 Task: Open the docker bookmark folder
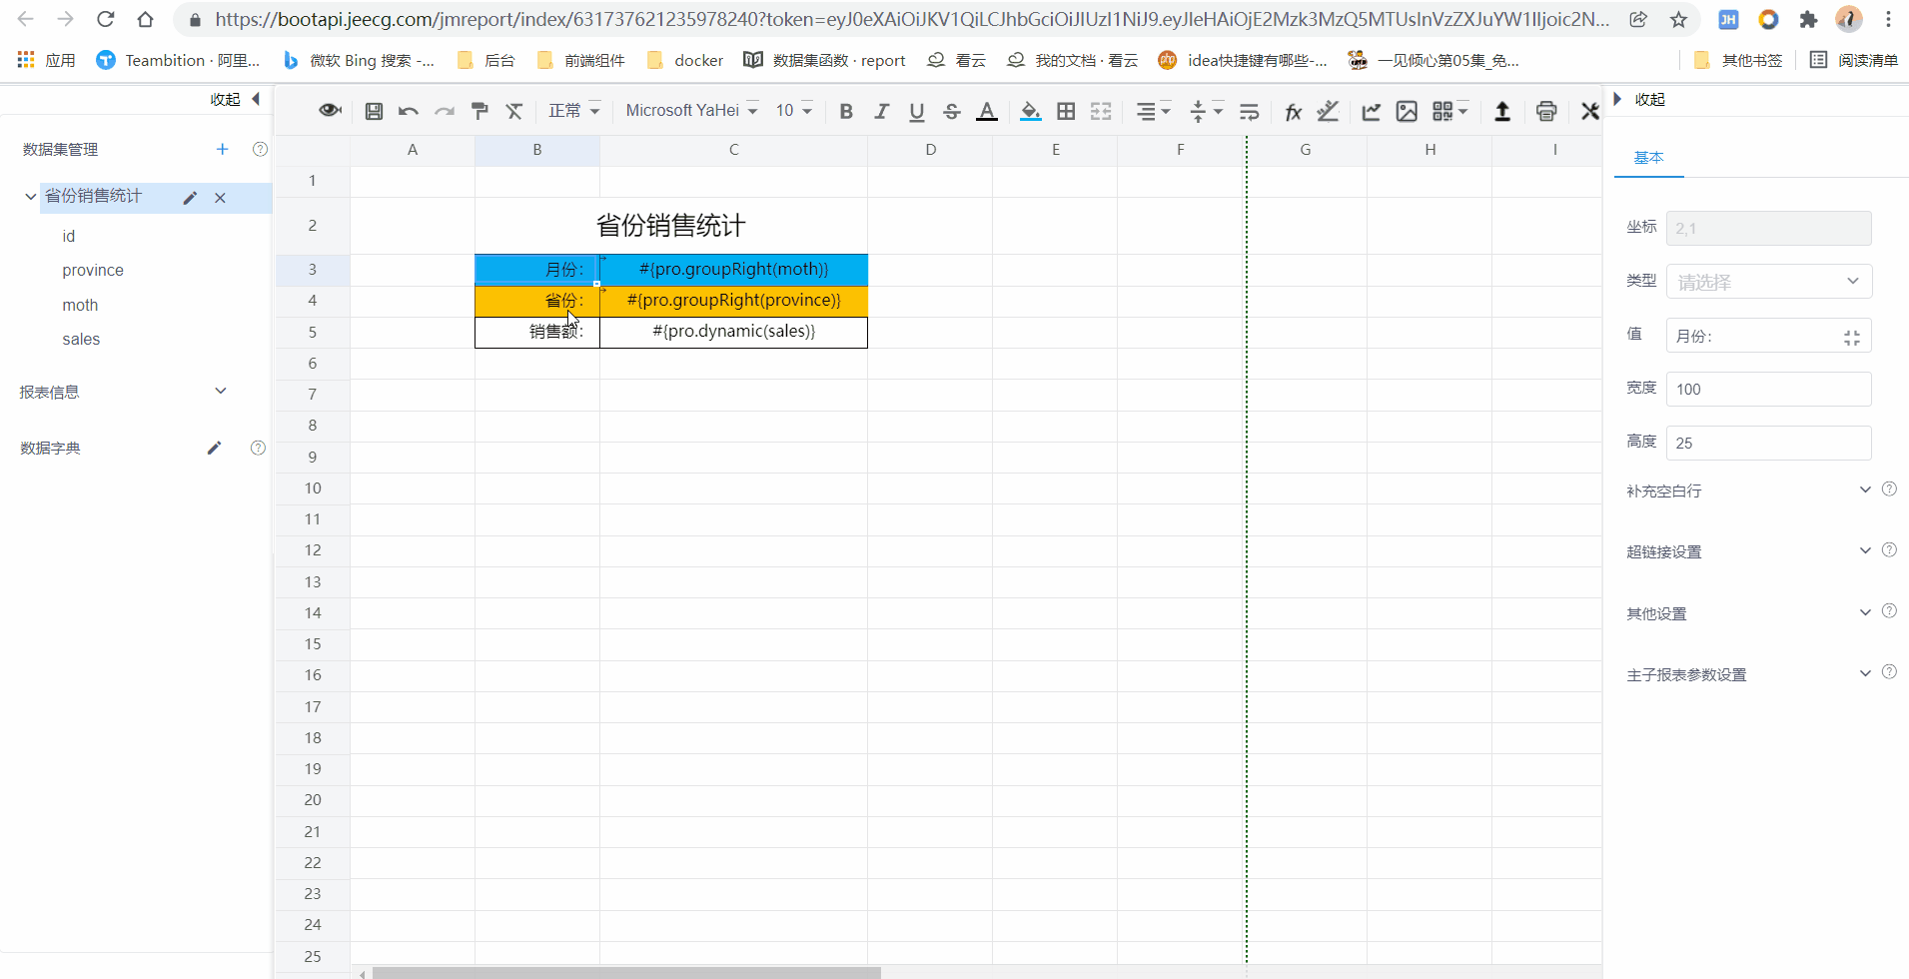click(x=685, y=60)
